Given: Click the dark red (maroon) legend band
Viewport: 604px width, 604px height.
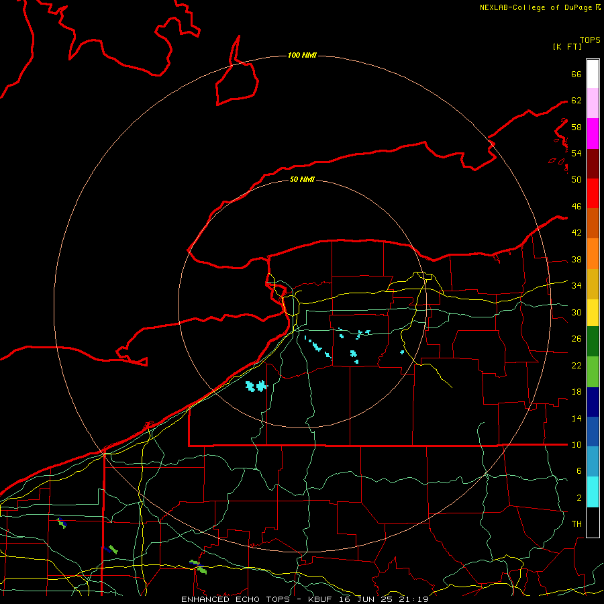Looking at the screenshot, I should [x=593, y=164].
